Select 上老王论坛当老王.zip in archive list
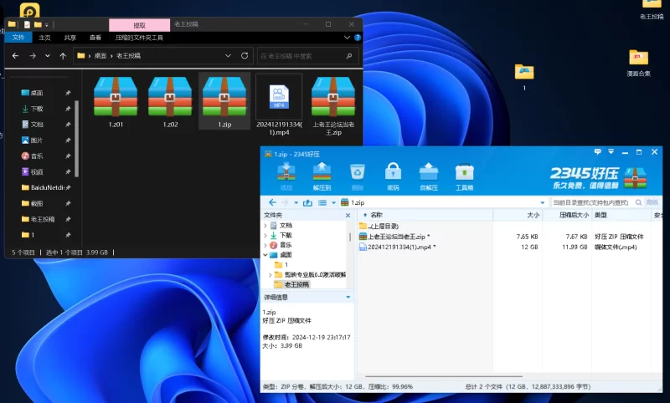 pos(394,237)
